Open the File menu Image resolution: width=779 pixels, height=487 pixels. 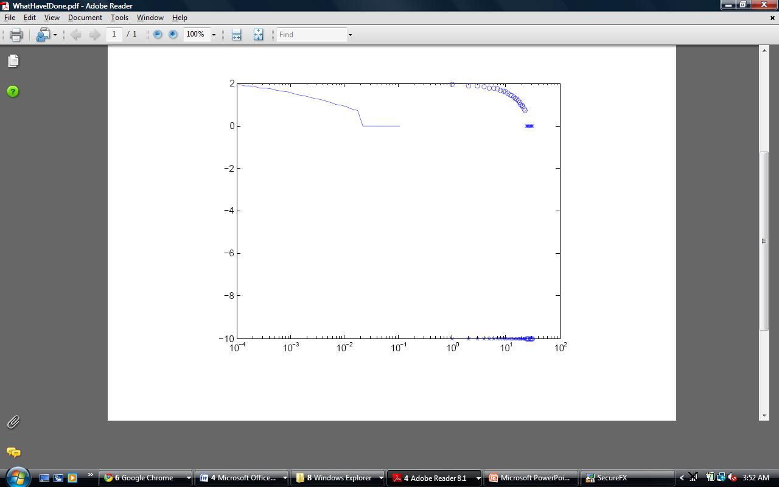click(10, 18)
